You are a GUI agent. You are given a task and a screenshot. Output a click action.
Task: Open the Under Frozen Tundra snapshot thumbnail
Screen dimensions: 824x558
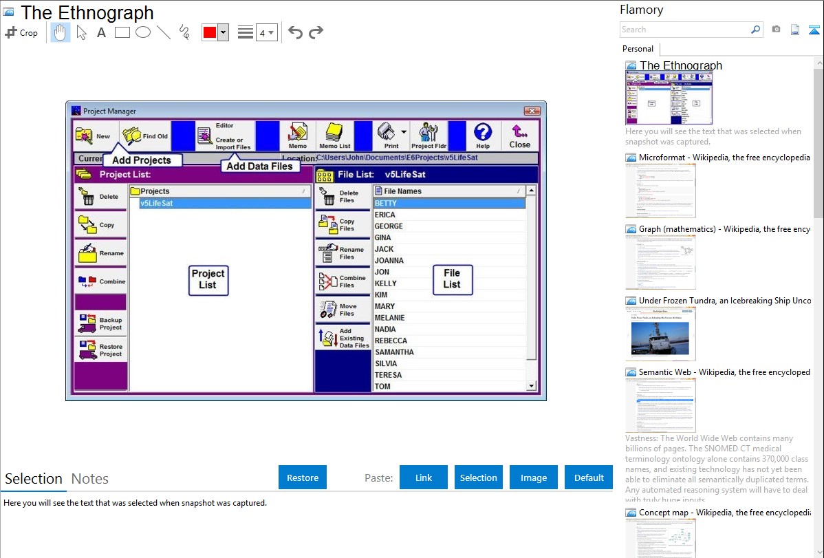(660, 334)
